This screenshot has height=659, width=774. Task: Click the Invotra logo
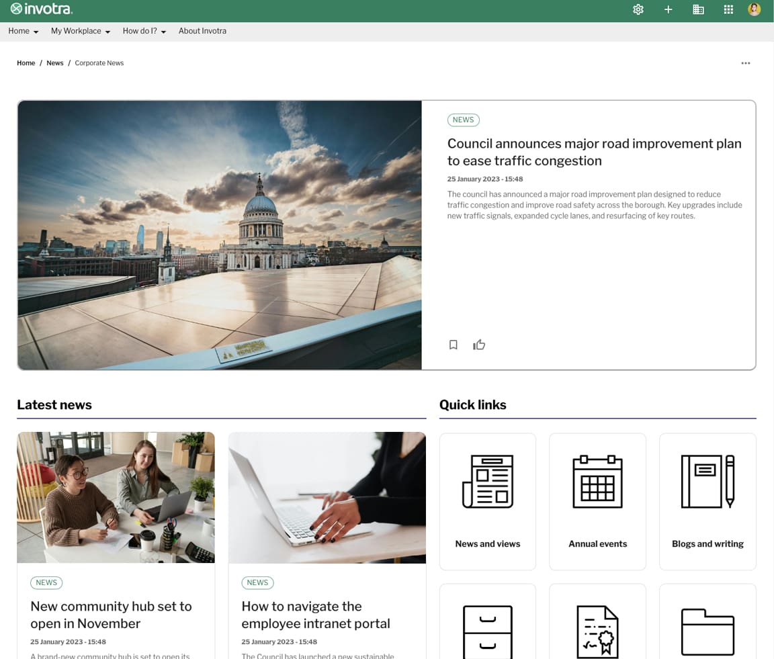point(42,9)
